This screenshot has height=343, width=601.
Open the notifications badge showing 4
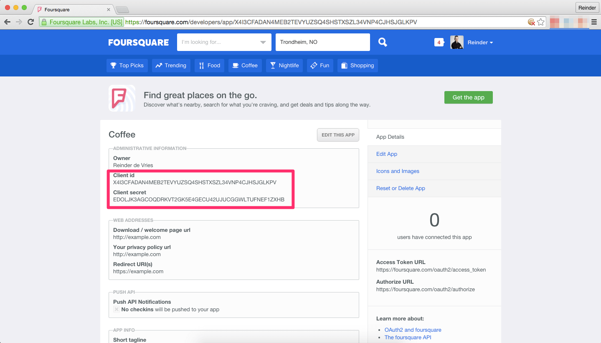(x=439, y=42)
